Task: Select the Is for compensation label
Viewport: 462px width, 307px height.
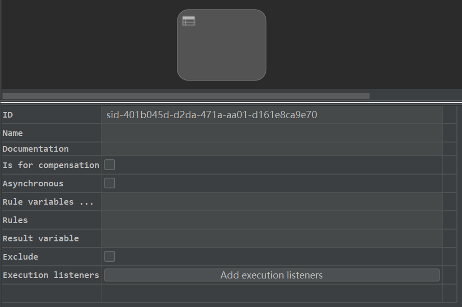Action: click(51, 165)
